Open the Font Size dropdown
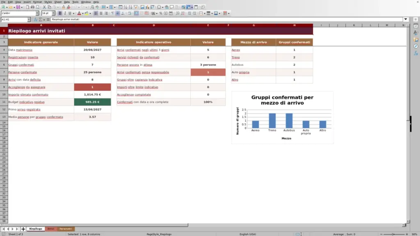 [53, 14]
